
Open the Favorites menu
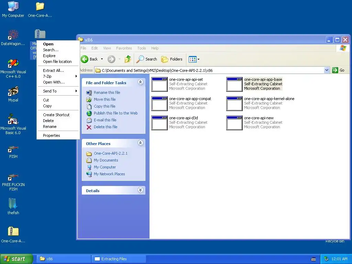point(124,48)
